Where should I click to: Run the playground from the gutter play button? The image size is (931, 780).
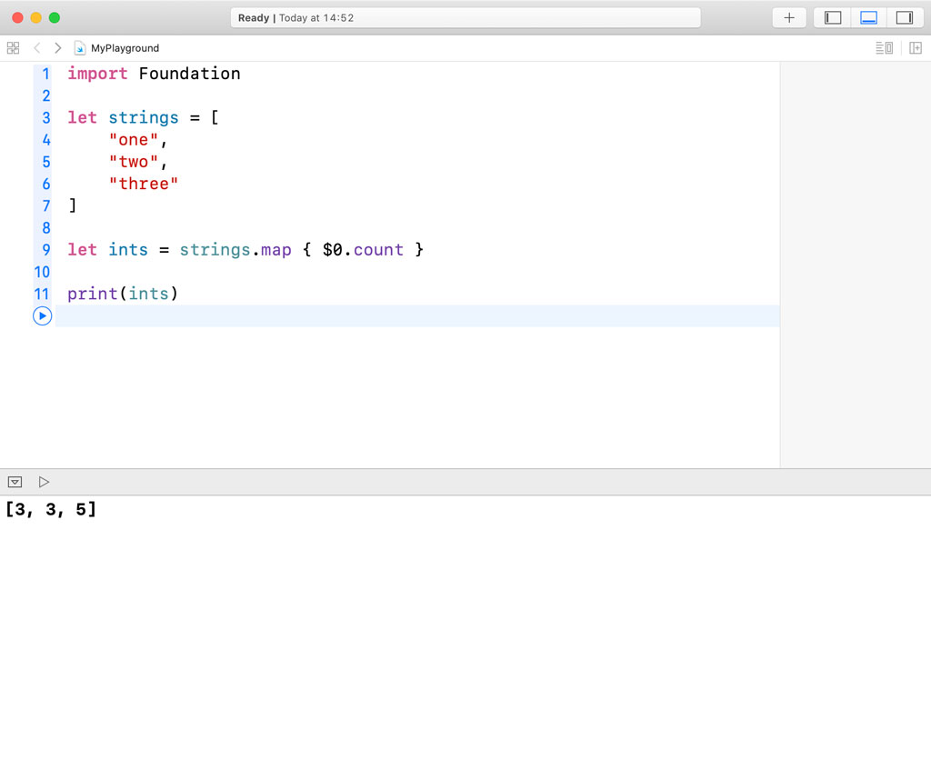[x=42, y=315]
